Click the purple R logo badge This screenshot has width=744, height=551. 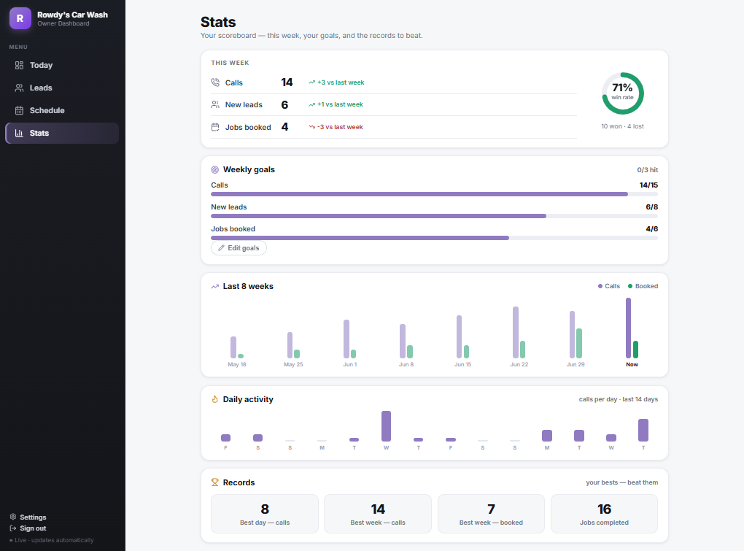[x=20, y=18]
